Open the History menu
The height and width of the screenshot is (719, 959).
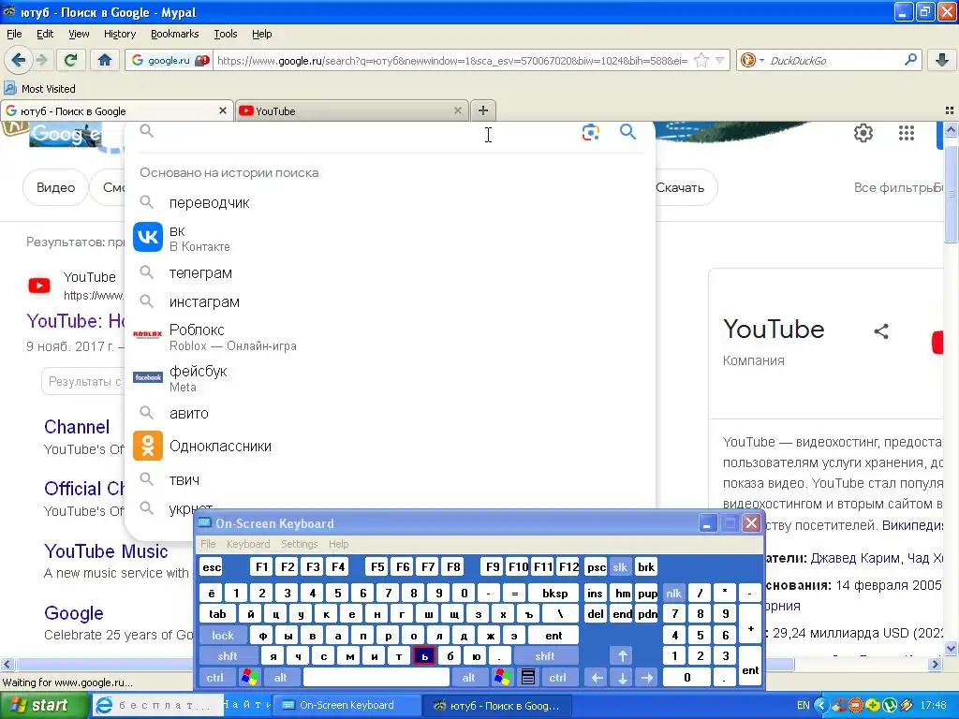click(x=119, y=34)
